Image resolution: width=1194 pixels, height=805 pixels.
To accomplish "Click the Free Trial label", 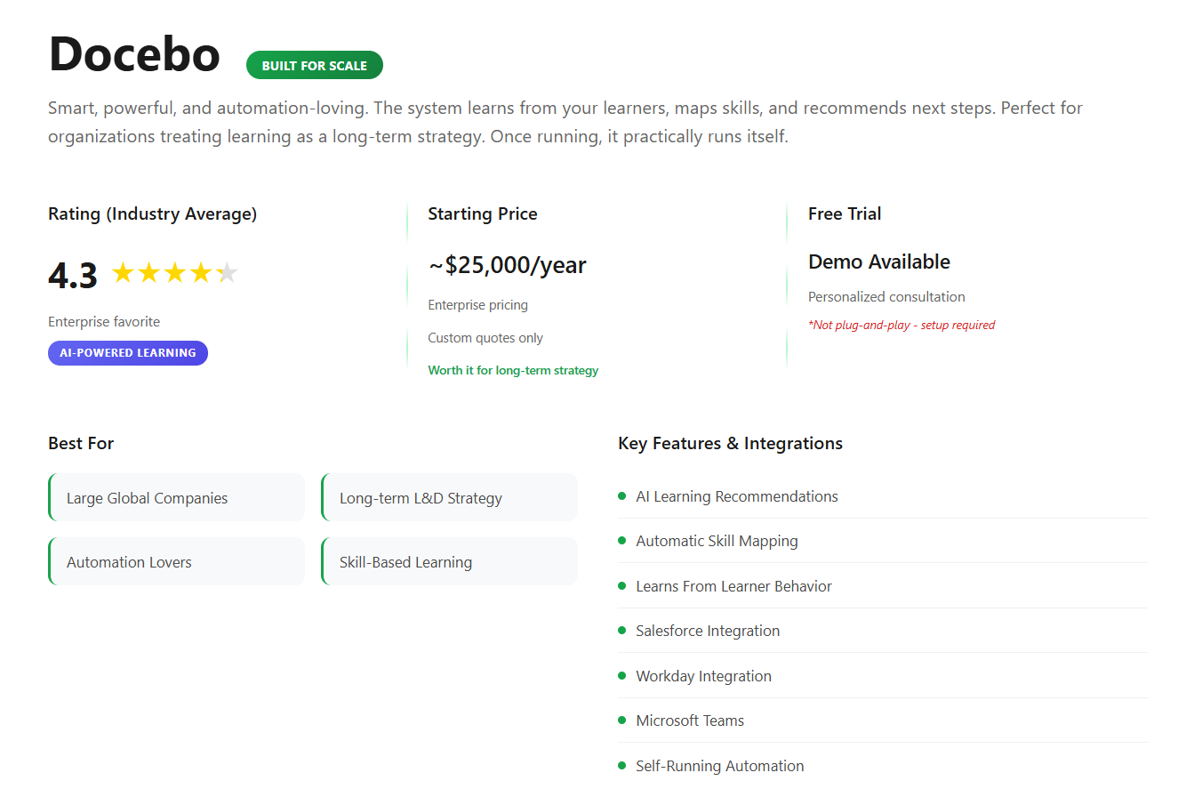I will 845,213.
